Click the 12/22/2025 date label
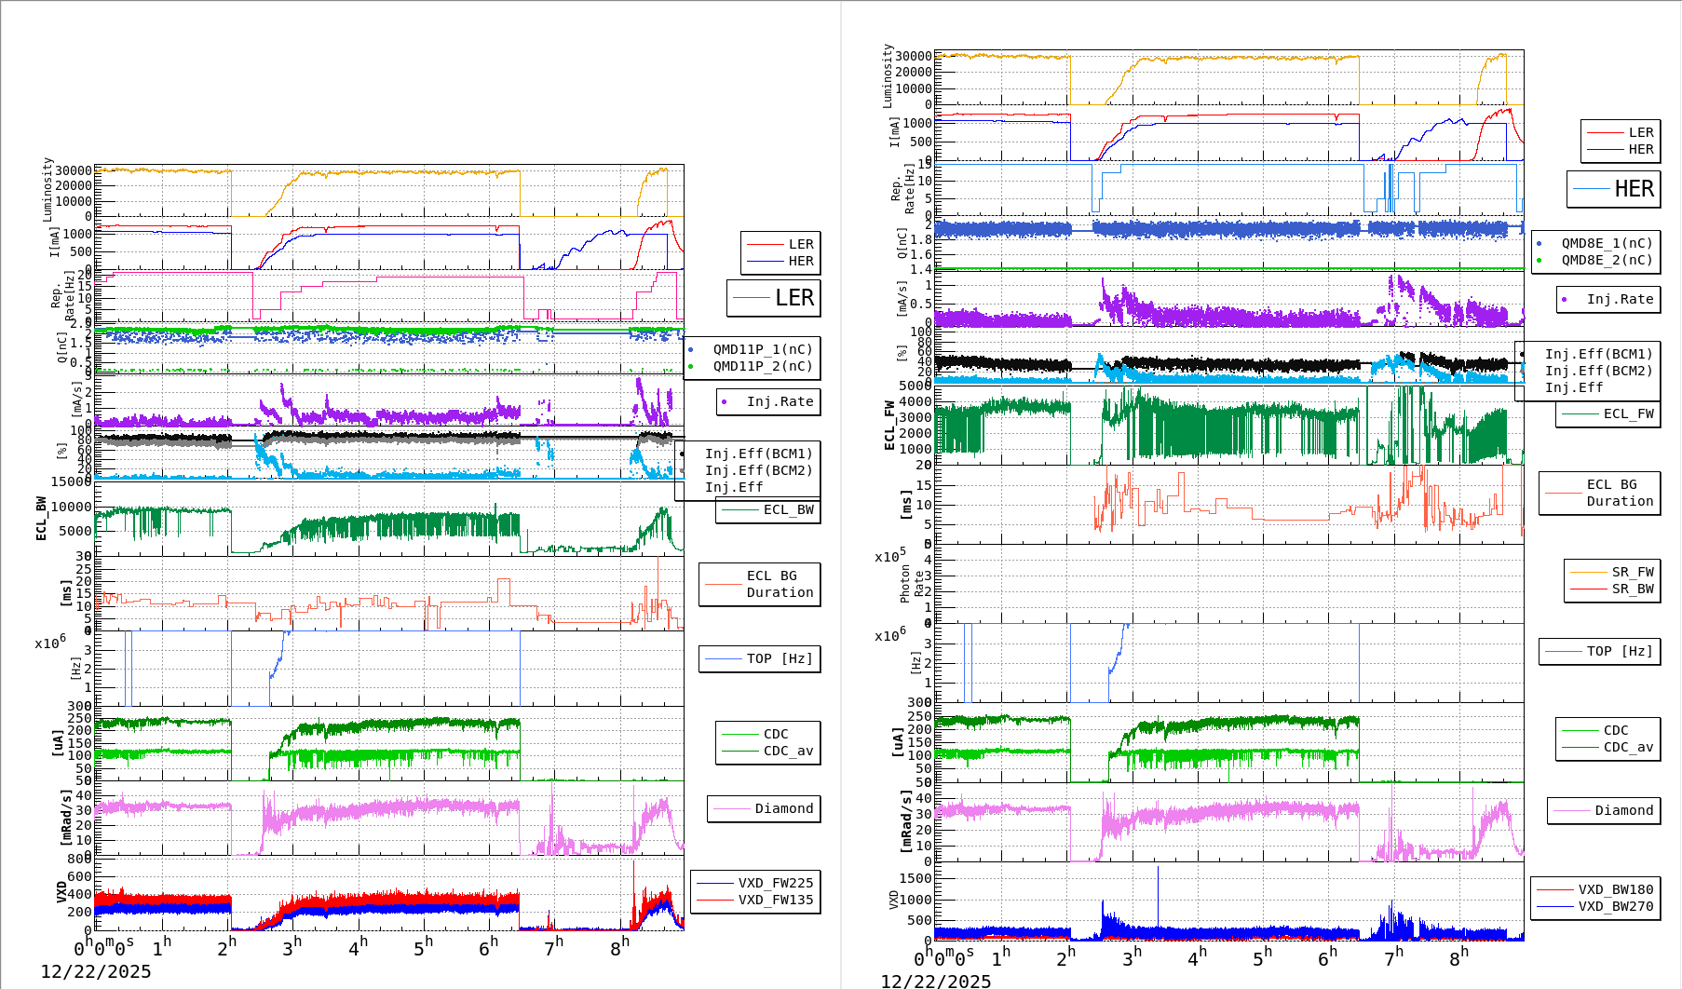The width and height of the screenshot is (1682, 989). pos(98,971)
